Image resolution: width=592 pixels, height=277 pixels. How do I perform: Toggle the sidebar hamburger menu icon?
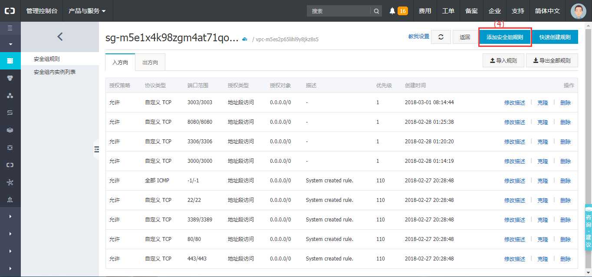[10, 28]
